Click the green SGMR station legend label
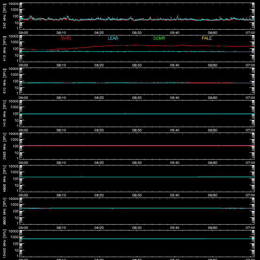 [159, 38]
